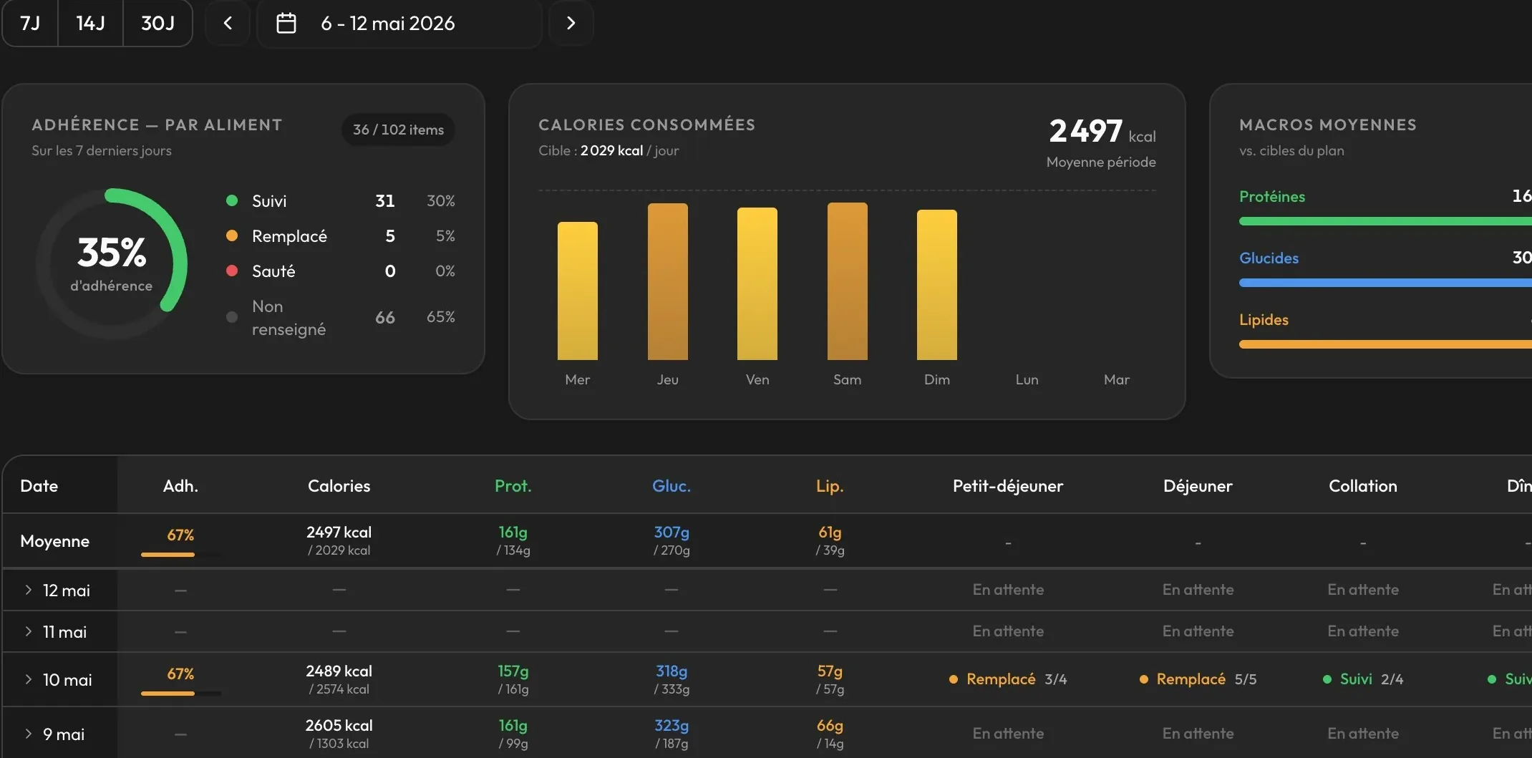Click the Moyenne 67% adherence bar
This screenshot has height=758, width=1532.
coord(181,555)
